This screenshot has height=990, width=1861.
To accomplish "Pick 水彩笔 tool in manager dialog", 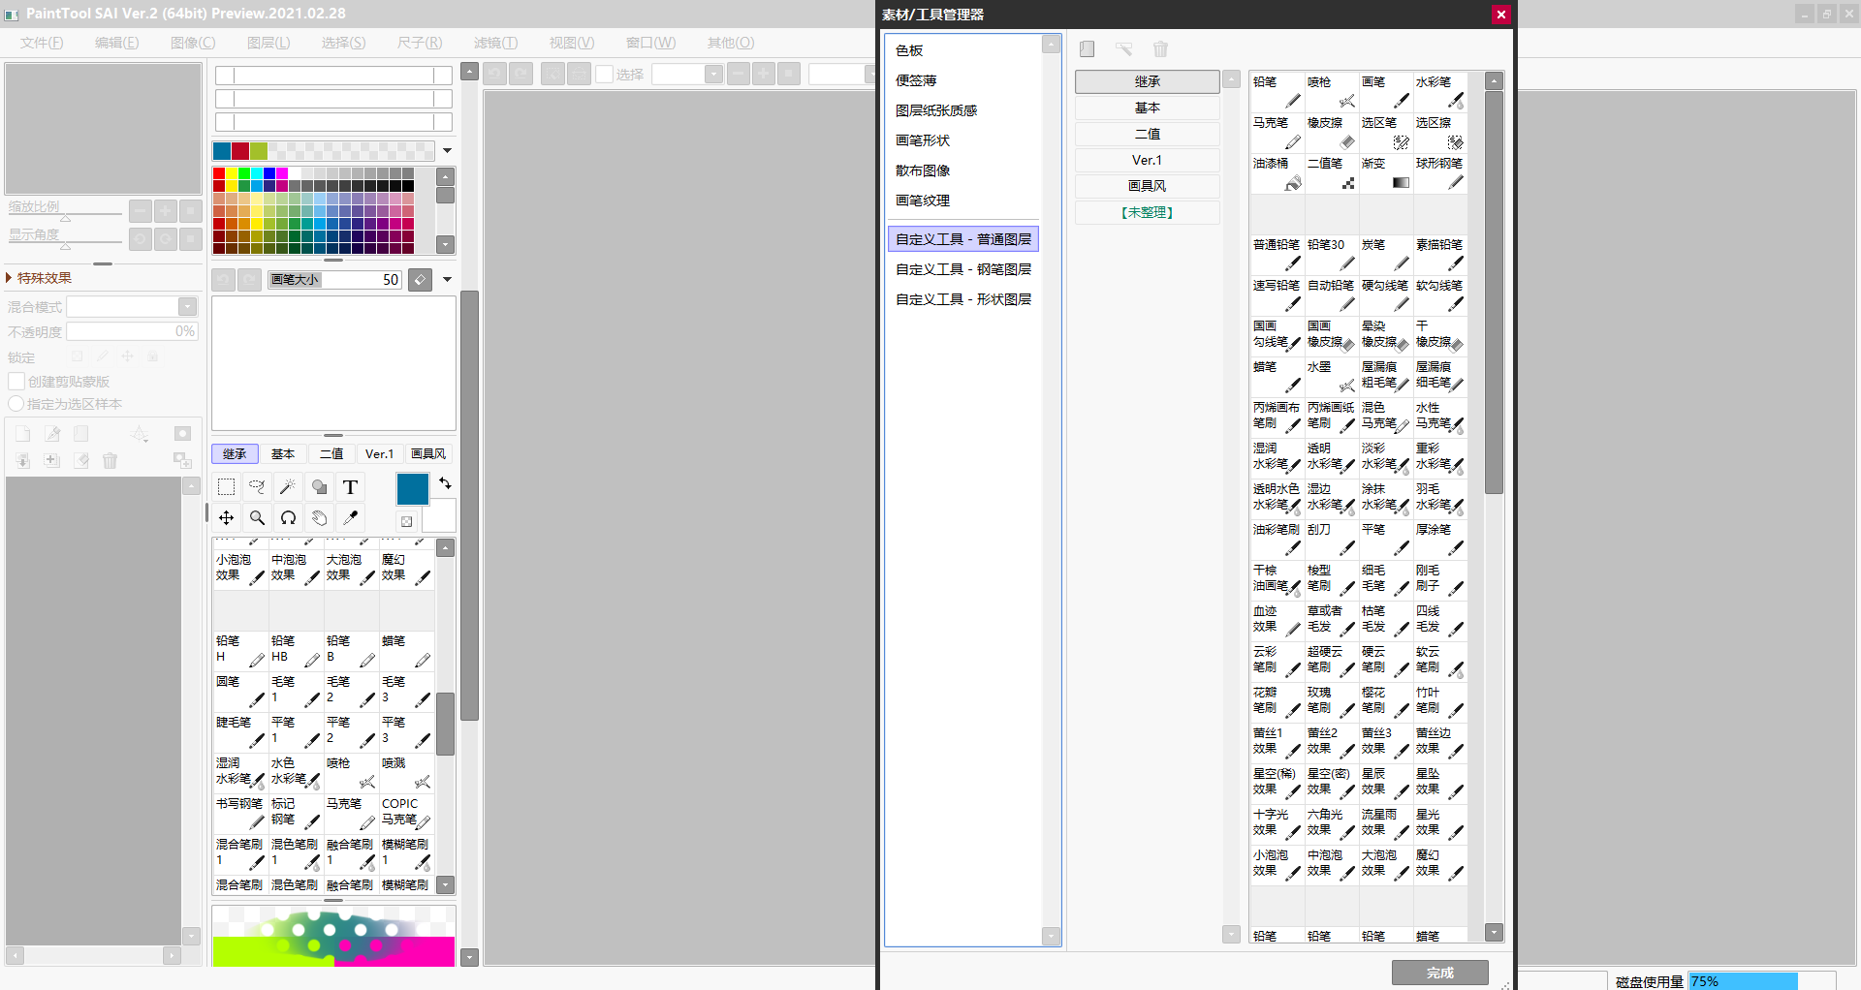I will click(x=1439, y=93).
